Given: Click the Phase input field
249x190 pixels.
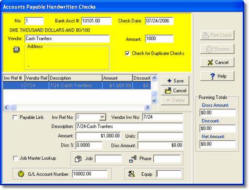Looking at the screenshot, I should [167, 159].
